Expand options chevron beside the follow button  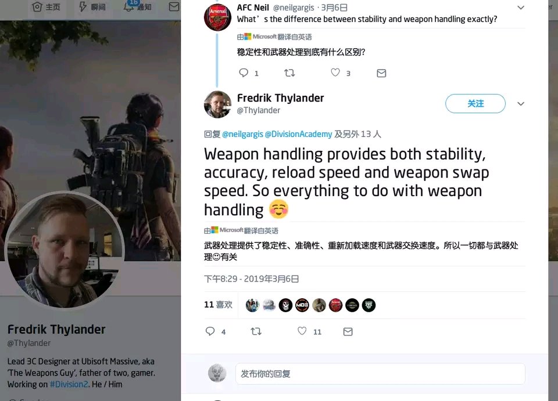coord(521,104)
